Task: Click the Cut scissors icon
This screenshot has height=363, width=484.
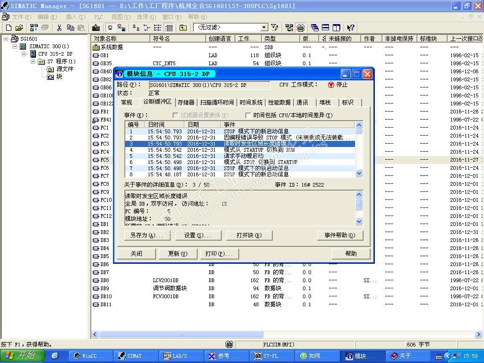Action: click(x=59, y=28)
